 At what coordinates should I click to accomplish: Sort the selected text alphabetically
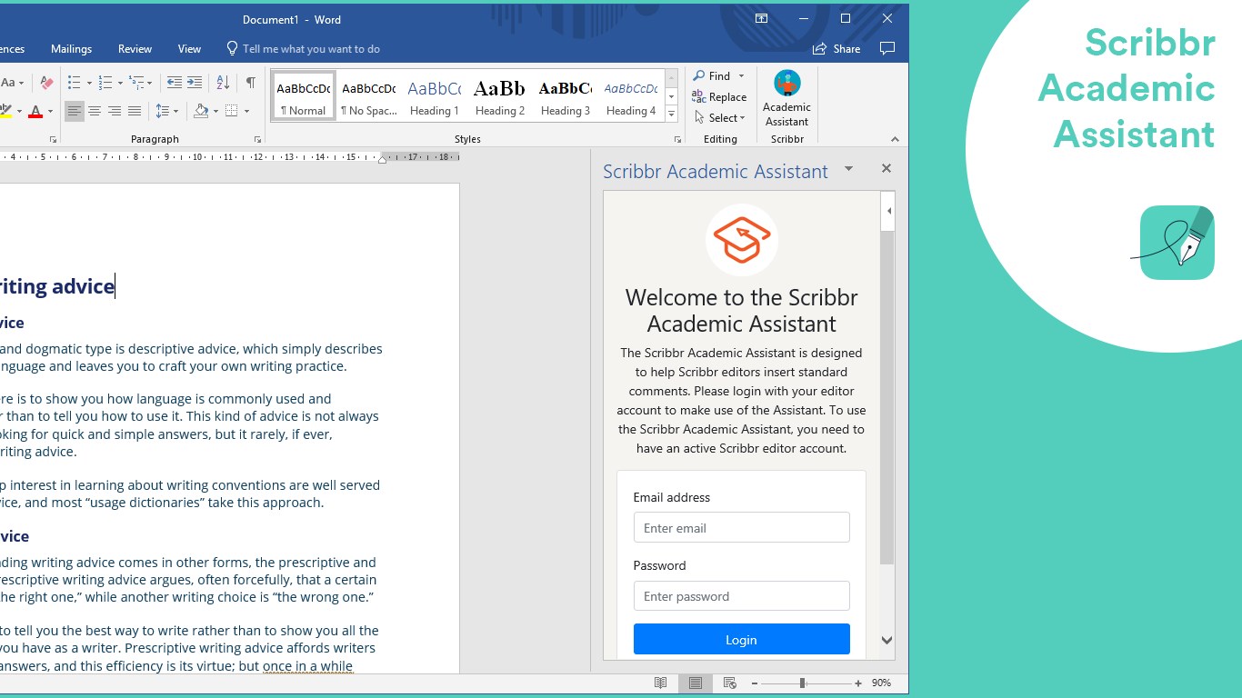coord(223,83)
